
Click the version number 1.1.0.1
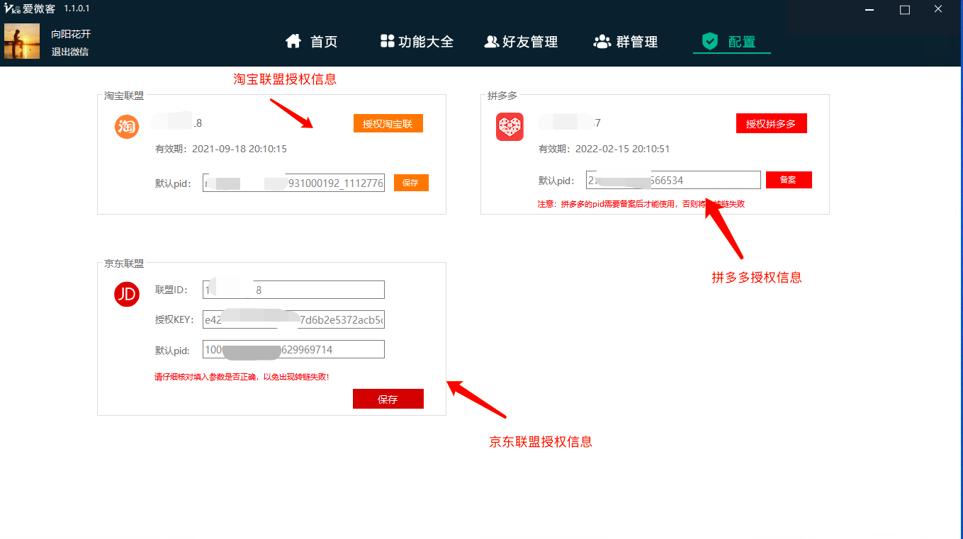77,8
